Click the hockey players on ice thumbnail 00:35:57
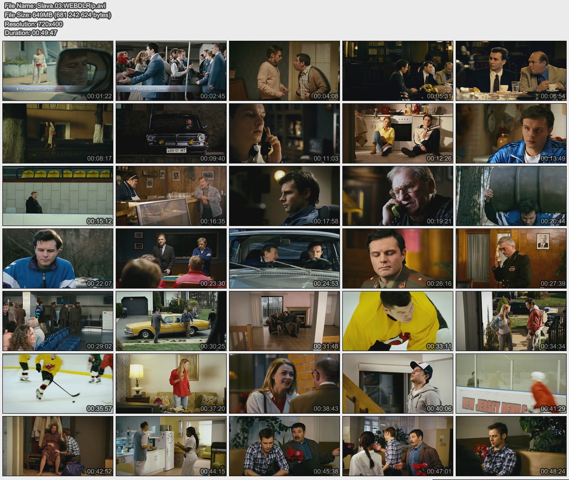 (58, 383)
